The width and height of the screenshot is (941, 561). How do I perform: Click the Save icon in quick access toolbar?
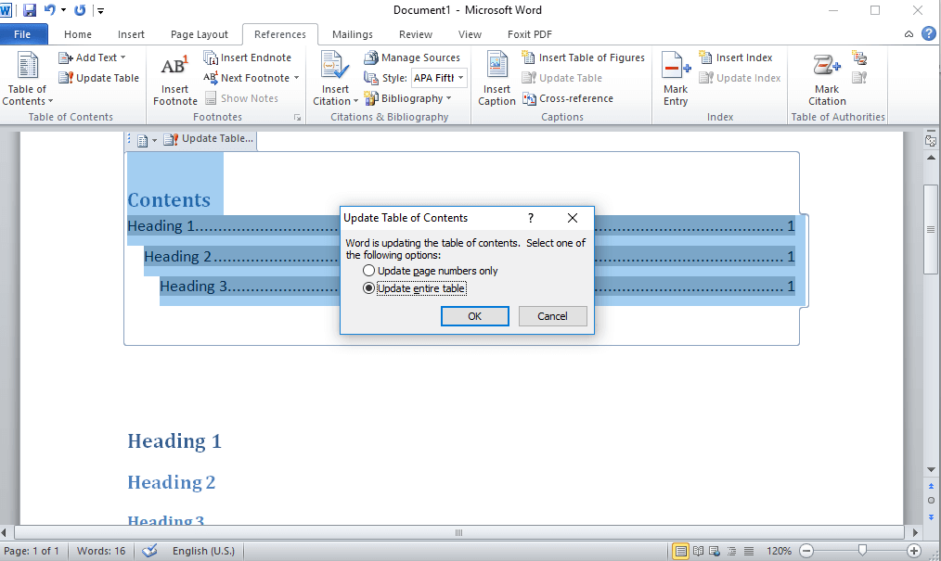point(30,10)
